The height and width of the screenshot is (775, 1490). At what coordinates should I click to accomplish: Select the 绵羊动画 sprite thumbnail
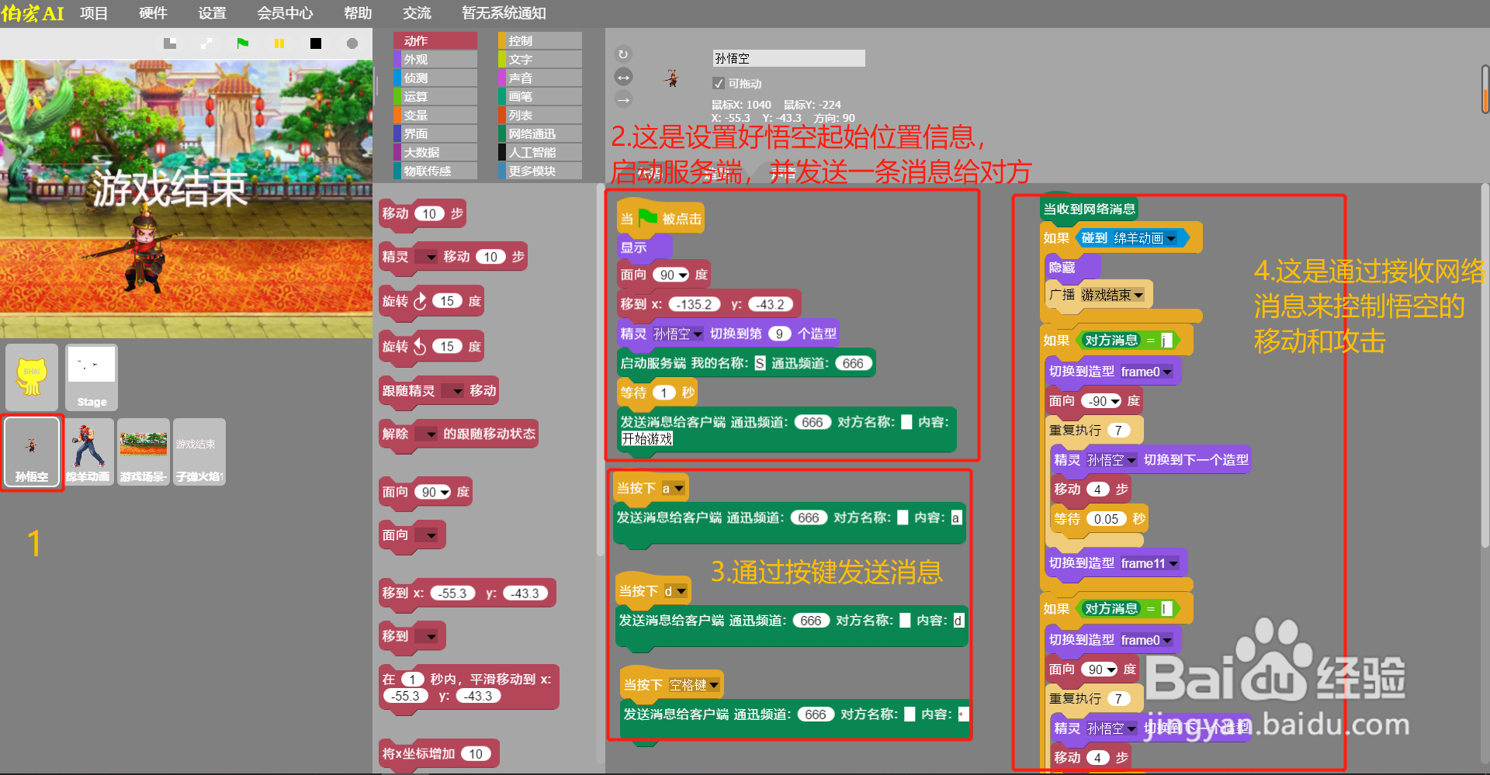coord(88,452)
